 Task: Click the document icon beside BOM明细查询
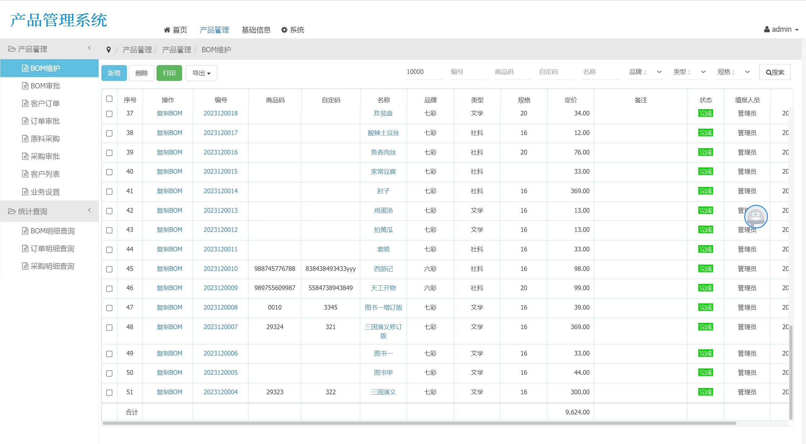pyautogui.click(x=25, y=231)
